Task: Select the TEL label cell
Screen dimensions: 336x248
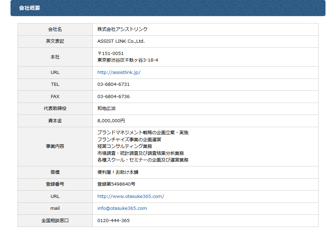Action: [55, 84]
